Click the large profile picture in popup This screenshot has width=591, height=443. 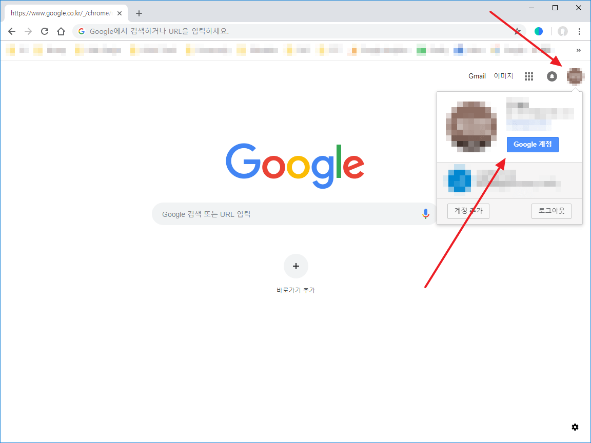471,127
